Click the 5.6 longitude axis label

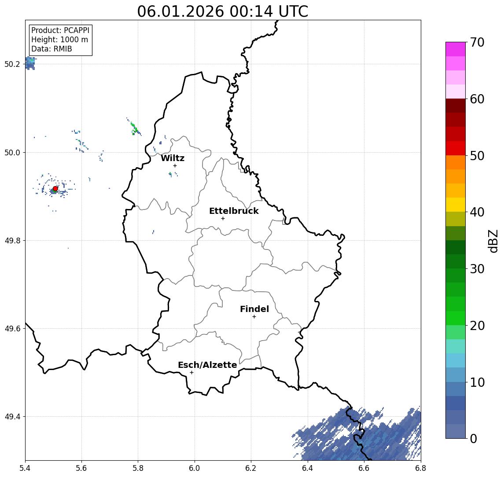(x=81, y=468)
